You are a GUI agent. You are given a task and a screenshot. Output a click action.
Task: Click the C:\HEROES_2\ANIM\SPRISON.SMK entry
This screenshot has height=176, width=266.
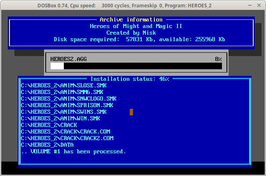click(x=67, y=106)
